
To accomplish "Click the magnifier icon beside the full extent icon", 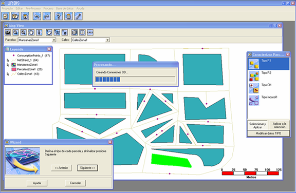I will click(15, 32).
